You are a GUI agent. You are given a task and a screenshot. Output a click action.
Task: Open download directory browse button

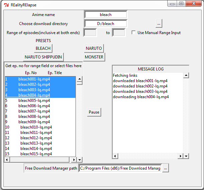tap(159, 24)
